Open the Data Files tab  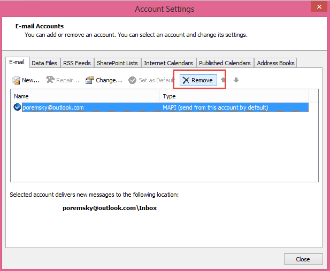pyautogui.click(x=44, y=63)
